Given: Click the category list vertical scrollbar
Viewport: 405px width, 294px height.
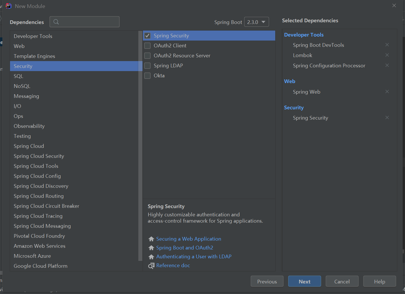Looking at the screenshot, I should (140, 146).
